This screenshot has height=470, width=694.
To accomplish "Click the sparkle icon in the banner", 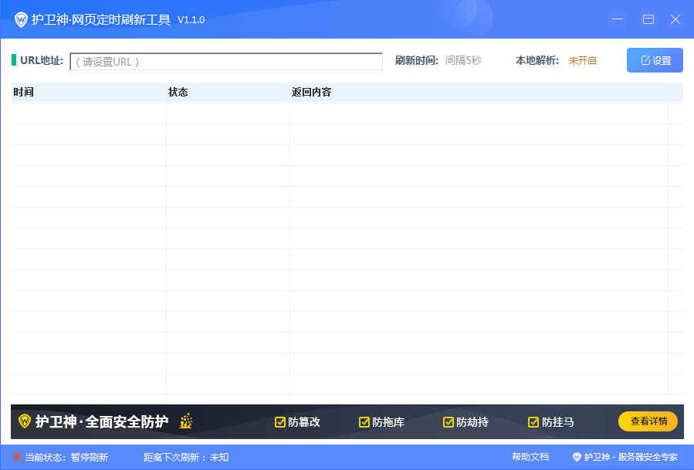I will (185, 421).
